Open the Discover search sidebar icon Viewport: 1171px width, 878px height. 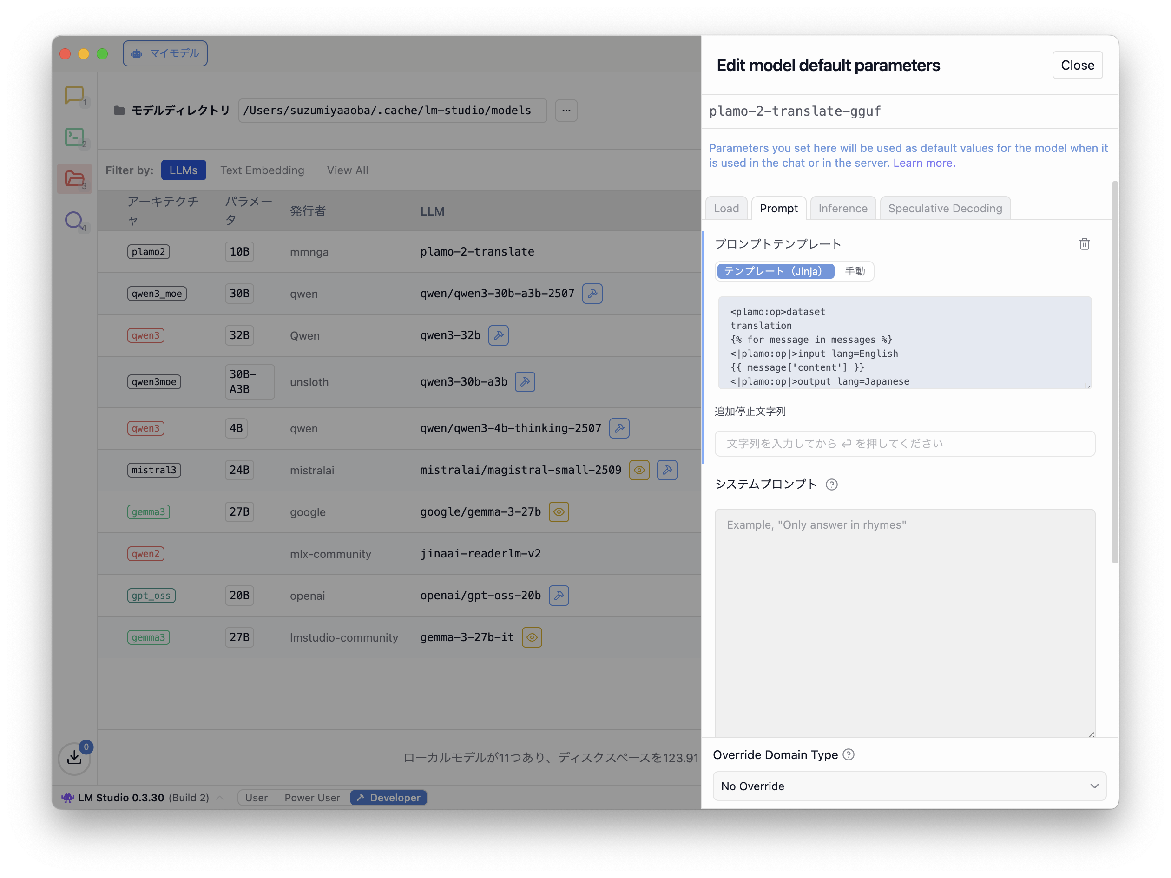click(74, 220)
